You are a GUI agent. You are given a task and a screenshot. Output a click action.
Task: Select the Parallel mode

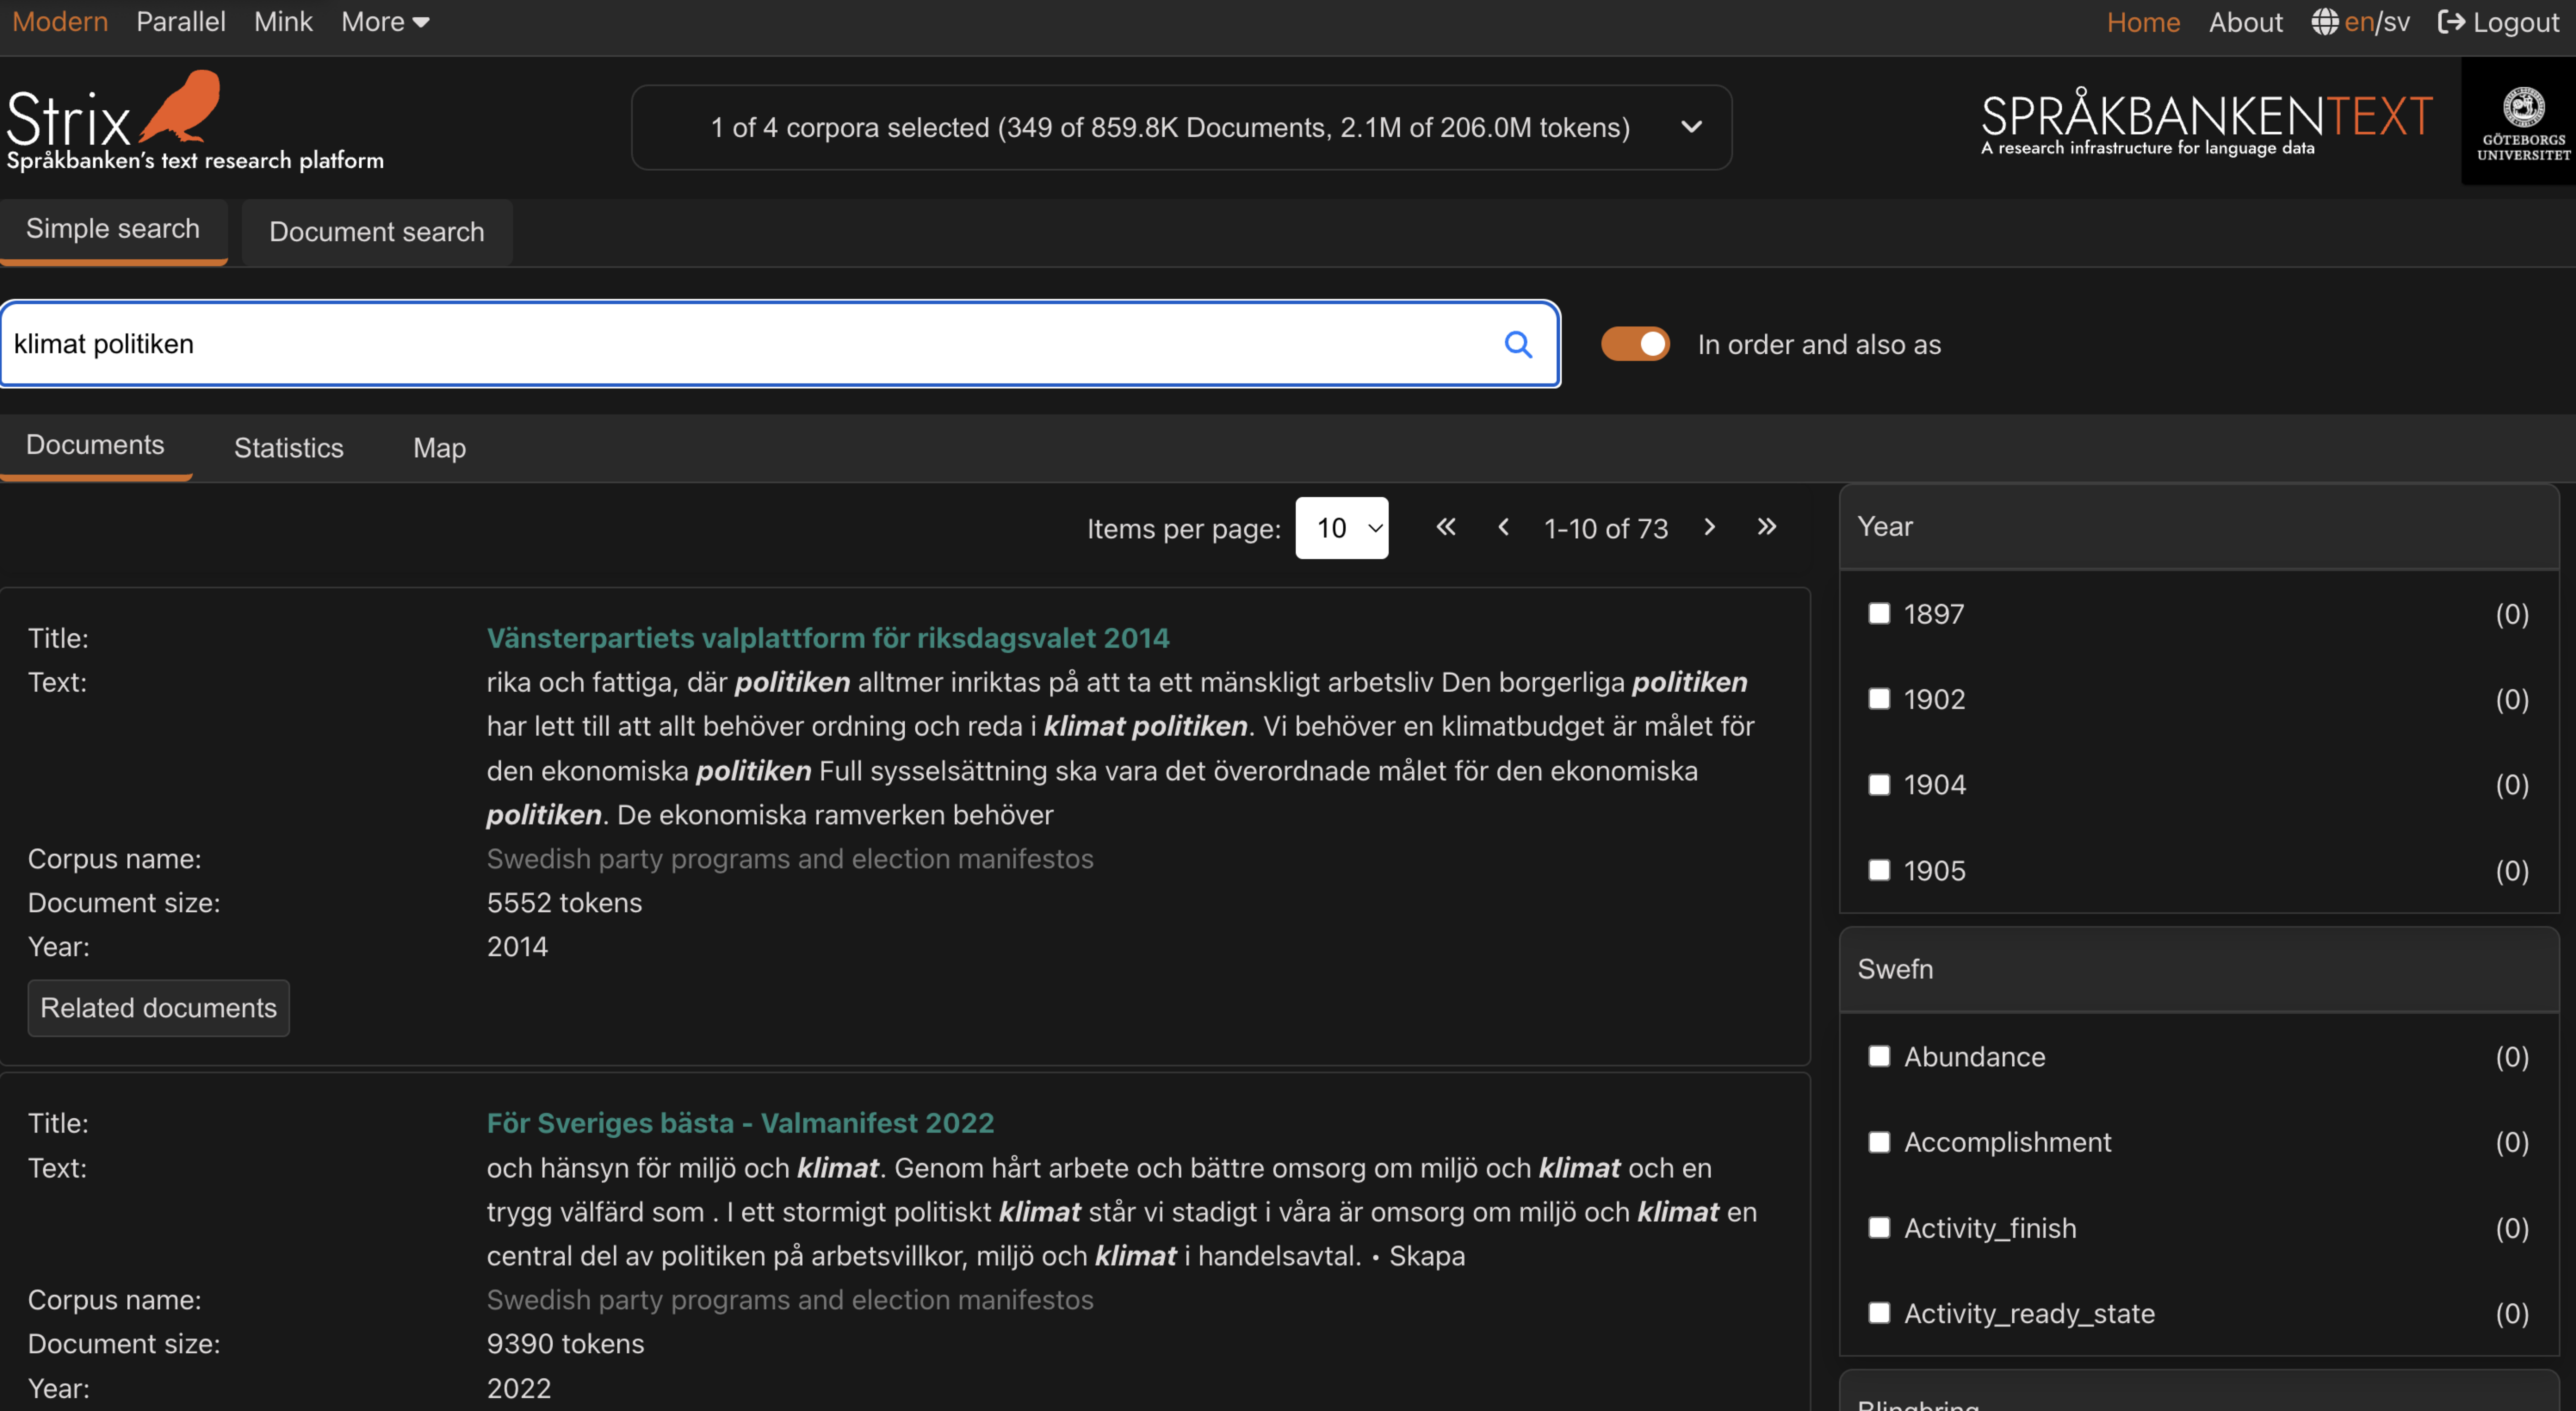[x=181, y=22]
